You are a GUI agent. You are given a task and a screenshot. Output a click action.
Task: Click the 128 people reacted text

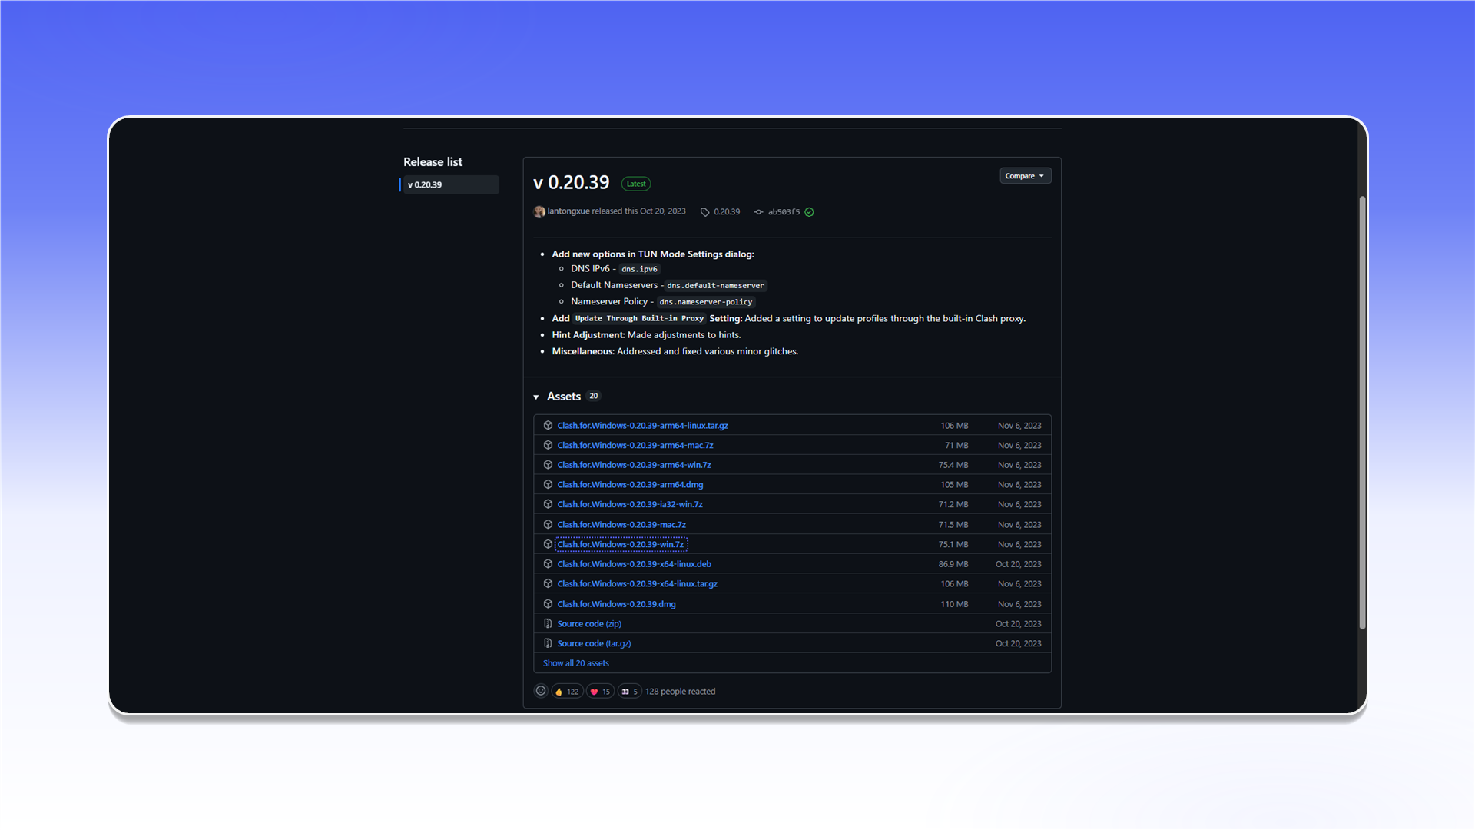click(680, 692)
